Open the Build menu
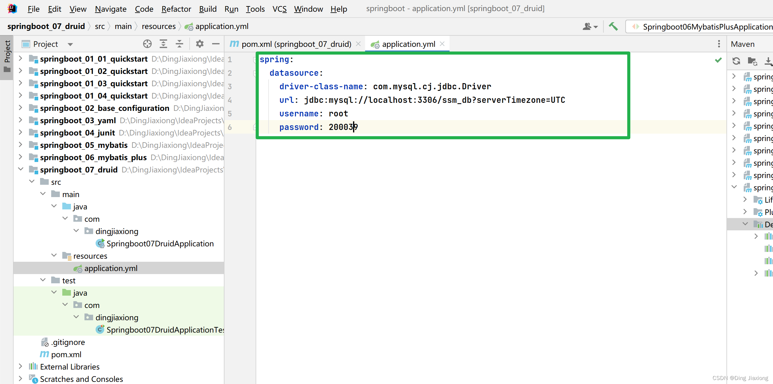Viewport: 773px width, 384px height. tap(208, 9)
